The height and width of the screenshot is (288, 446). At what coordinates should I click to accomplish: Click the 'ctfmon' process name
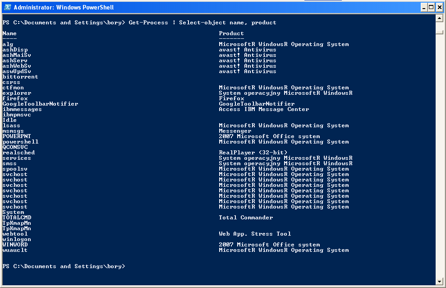[13, 88]
